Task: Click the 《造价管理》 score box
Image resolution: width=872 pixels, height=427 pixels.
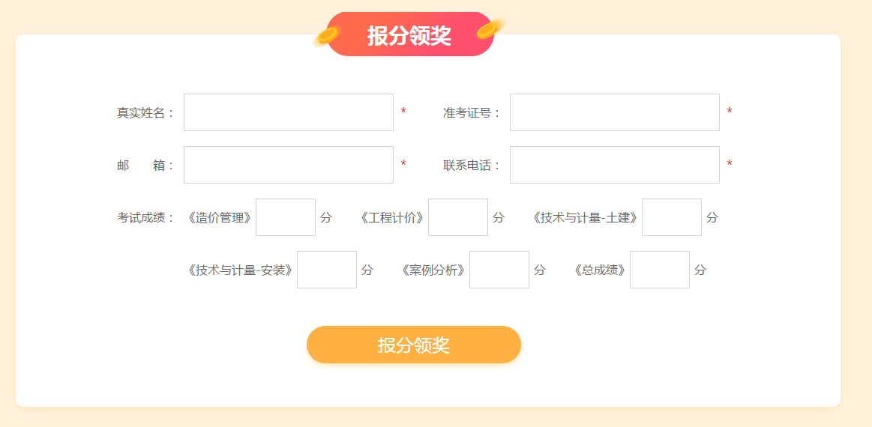Action: point(285,217)
